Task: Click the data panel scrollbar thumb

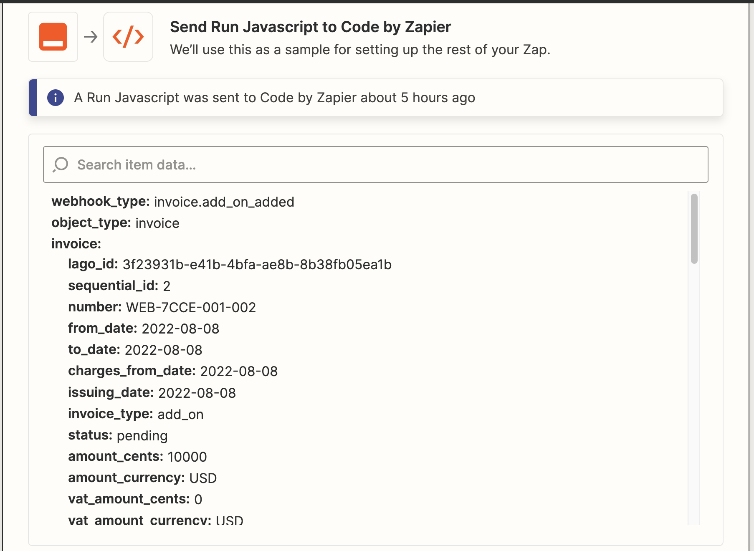Action: click(694, 229)
